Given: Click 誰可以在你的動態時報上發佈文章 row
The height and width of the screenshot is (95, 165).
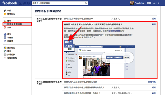Looking at the screenshot, I should tap(110, 19).
